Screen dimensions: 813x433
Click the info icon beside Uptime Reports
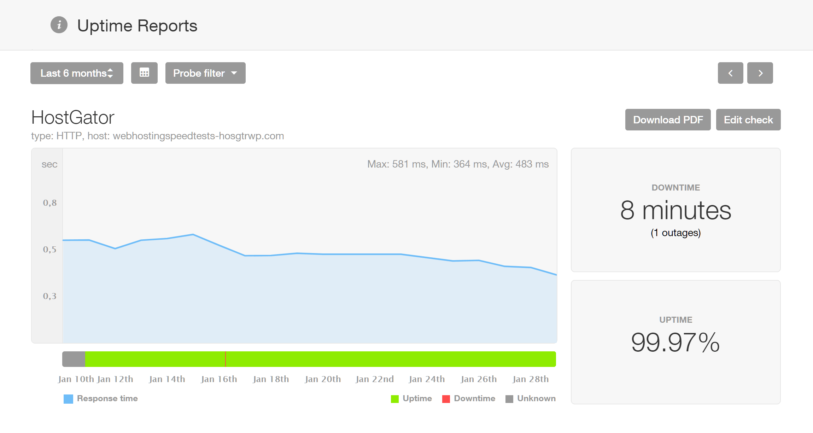(x=59, y=25)
